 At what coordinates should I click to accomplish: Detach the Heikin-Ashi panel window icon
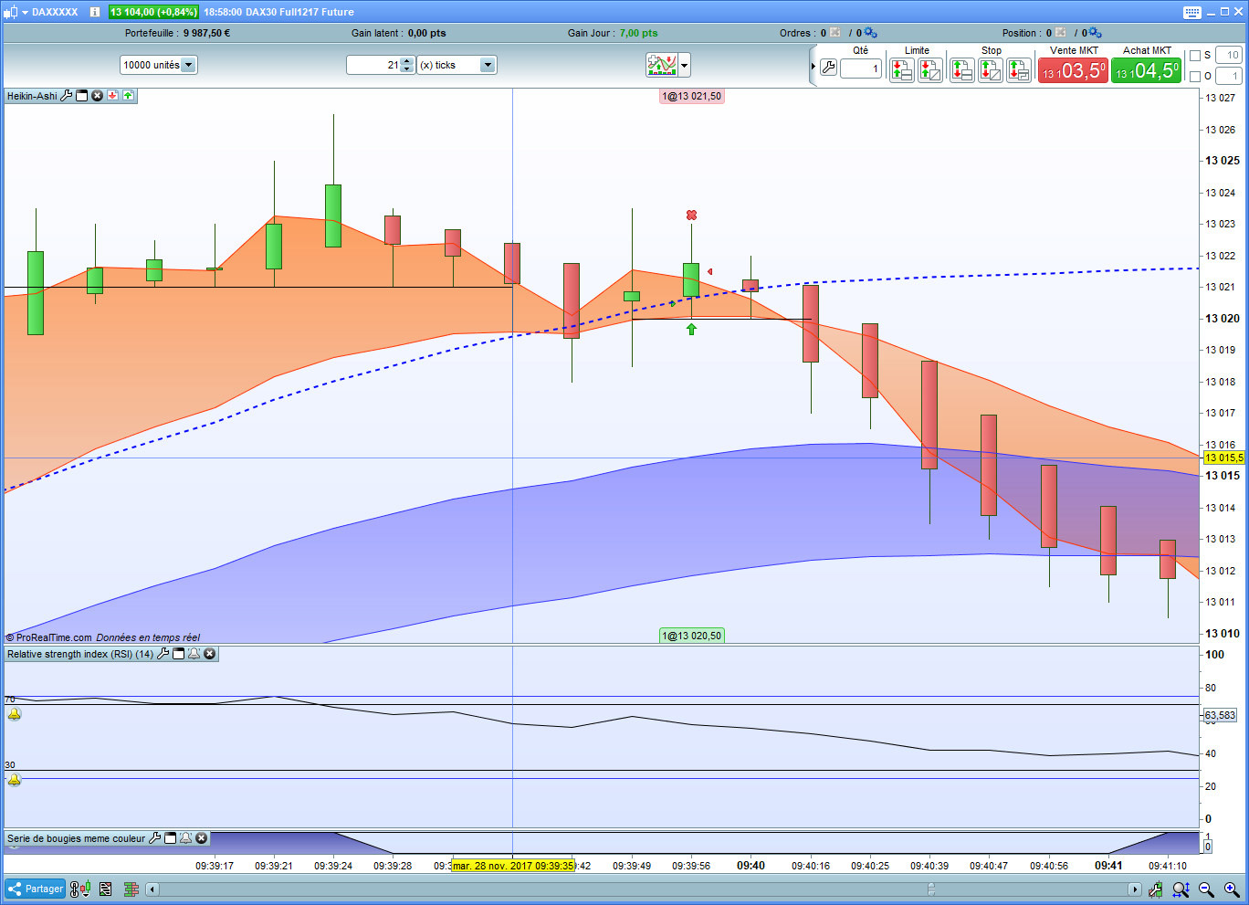click(82, 95)
